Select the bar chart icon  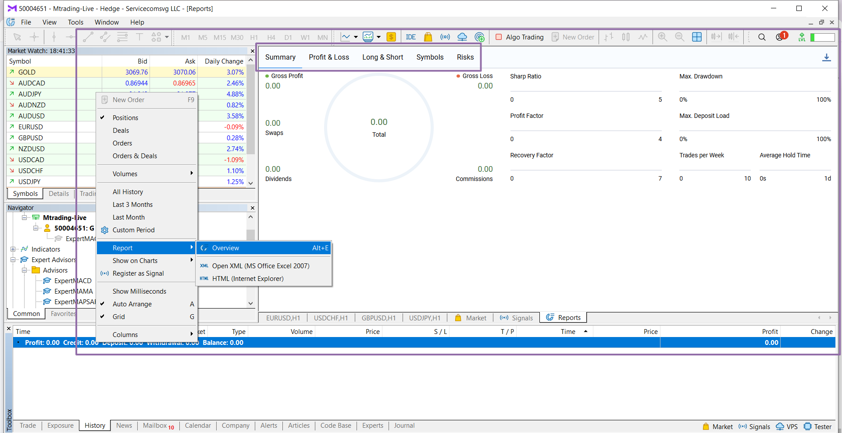pos(609,37)
